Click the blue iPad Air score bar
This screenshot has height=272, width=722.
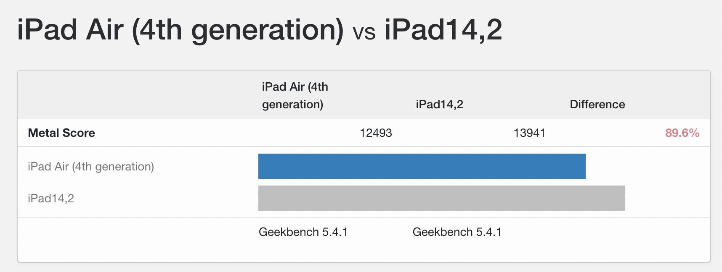422,166
